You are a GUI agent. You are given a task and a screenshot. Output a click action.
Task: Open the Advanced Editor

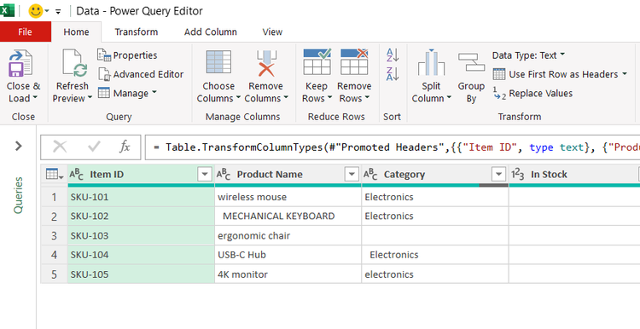click(x=141, y=74)
